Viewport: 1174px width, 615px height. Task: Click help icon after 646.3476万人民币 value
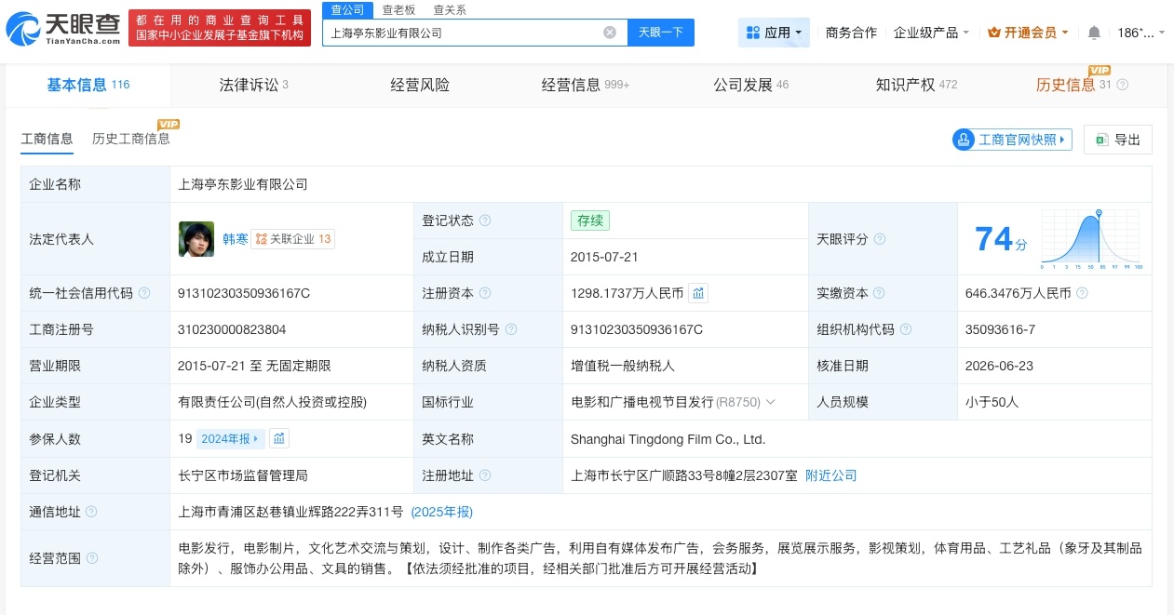(1082, 293)
